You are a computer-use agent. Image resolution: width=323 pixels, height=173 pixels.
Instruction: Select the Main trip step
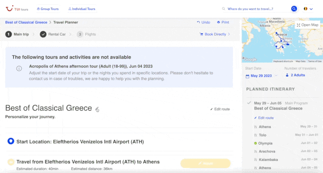(17, 34)
